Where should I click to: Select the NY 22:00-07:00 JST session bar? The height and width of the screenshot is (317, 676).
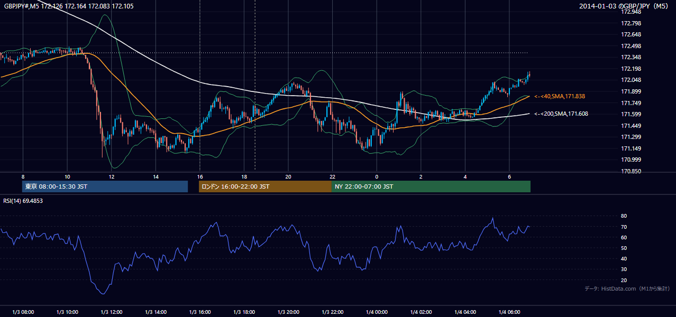pyautogui.click(x=431, y=187)
